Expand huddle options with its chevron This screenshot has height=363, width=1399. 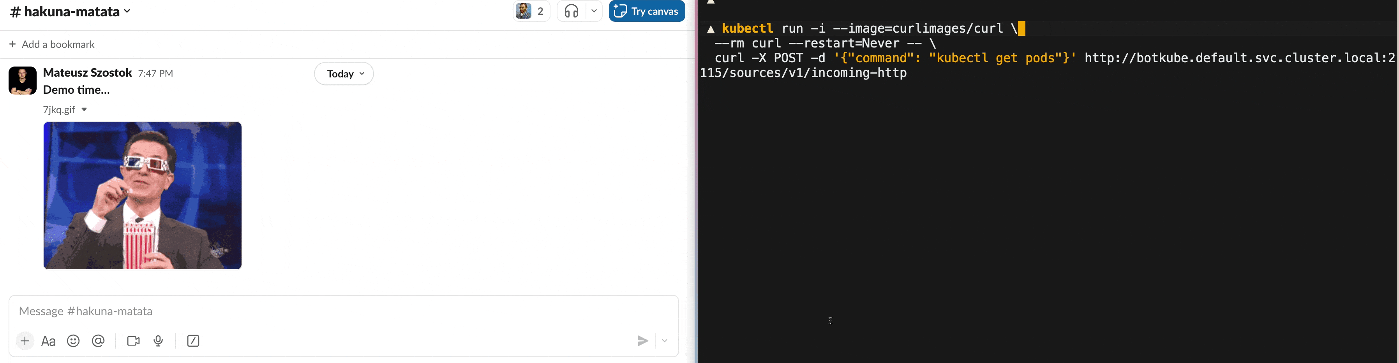click(x=594, y=11)
